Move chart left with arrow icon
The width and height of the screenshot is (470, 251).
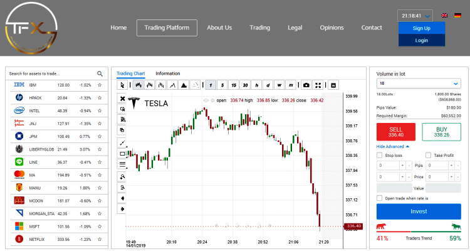click(x=122, y=198)
